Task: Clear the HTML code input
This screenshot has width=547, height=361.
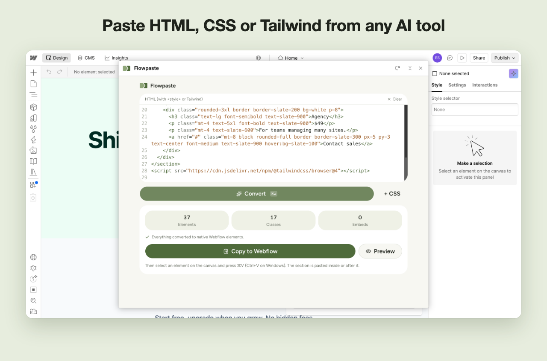Action: [395, 99]
